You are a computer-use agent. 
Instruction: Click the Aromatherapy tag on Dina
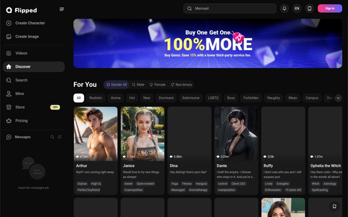point(198,190)
